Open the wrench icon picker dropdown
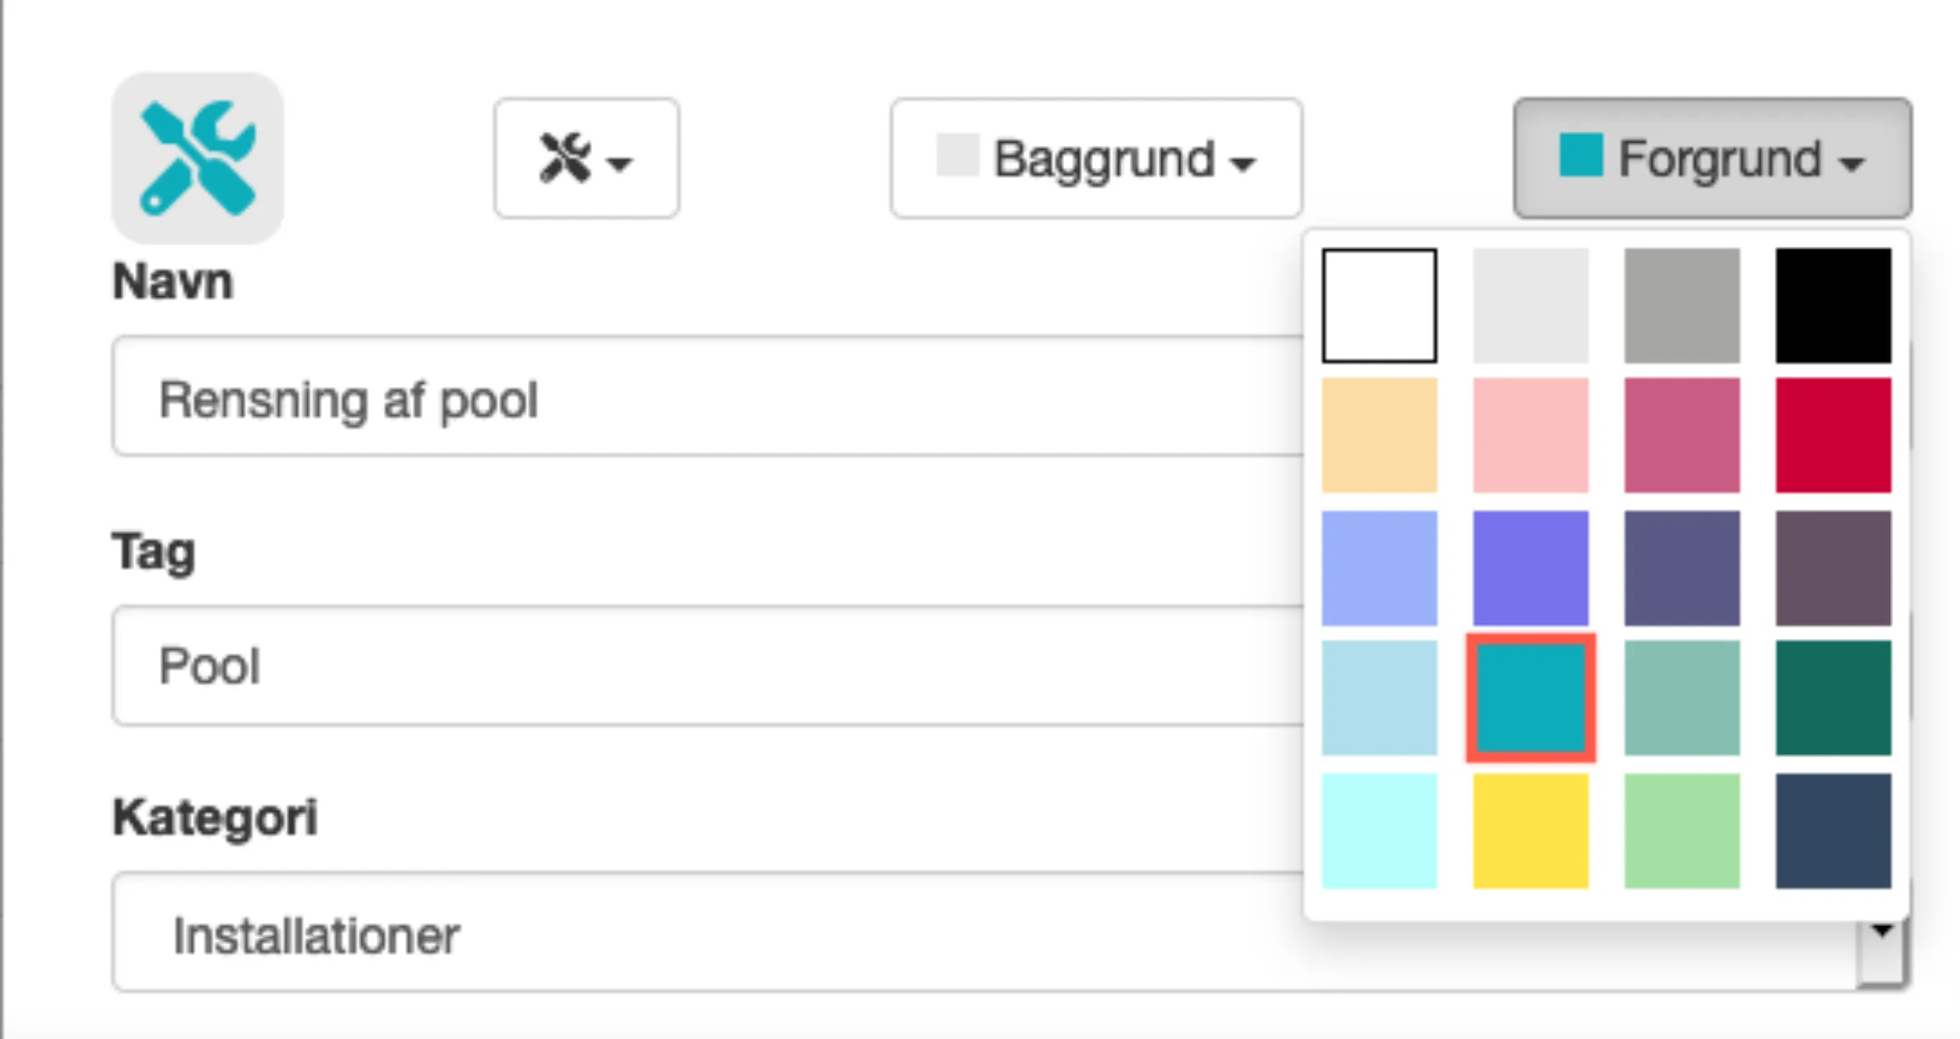The height and width of the screenshot is (1039, 1960). click(586, 158)
